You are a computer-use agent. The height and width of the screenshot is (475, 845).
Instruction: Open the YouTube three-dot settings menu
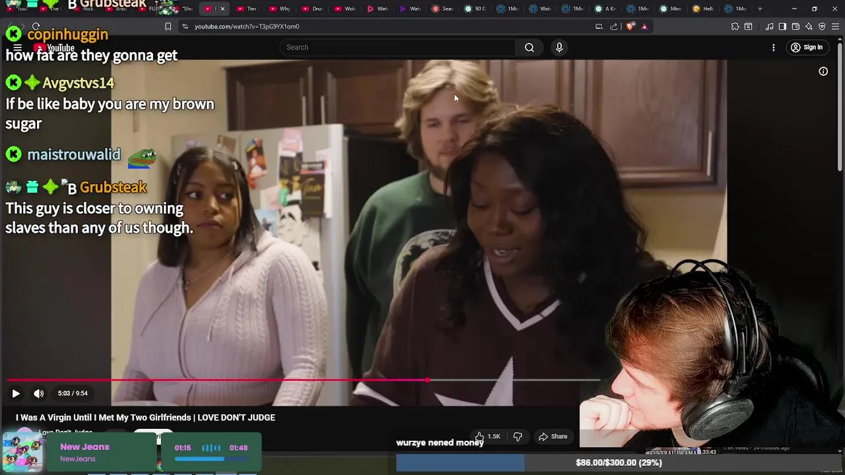[774, 47]
